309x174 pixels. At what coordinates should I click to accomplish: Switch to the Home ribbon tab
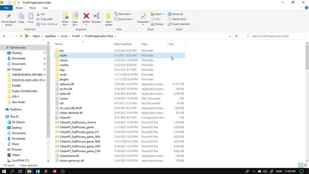pos(19,8)
